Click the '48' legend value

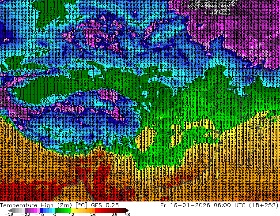pyautogui.click(x=127, y=214)
